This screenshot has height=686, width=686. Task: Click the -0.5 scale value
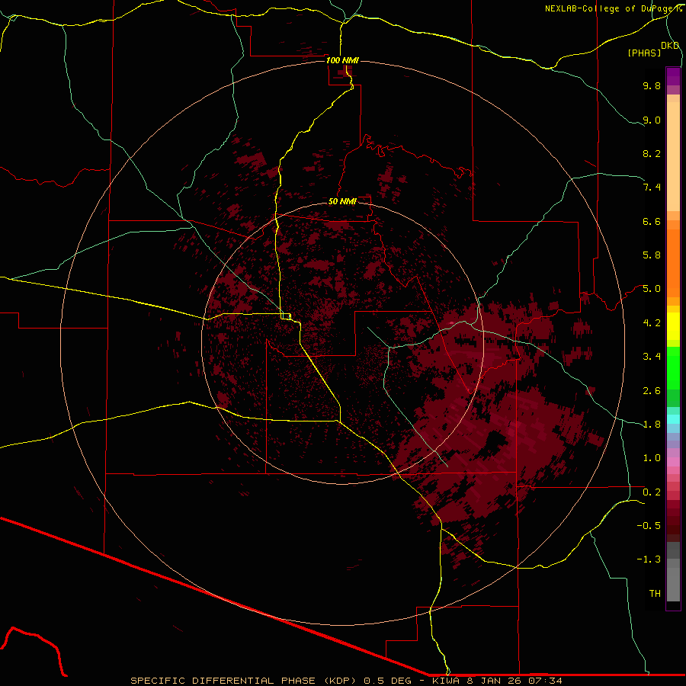[649, 525]
